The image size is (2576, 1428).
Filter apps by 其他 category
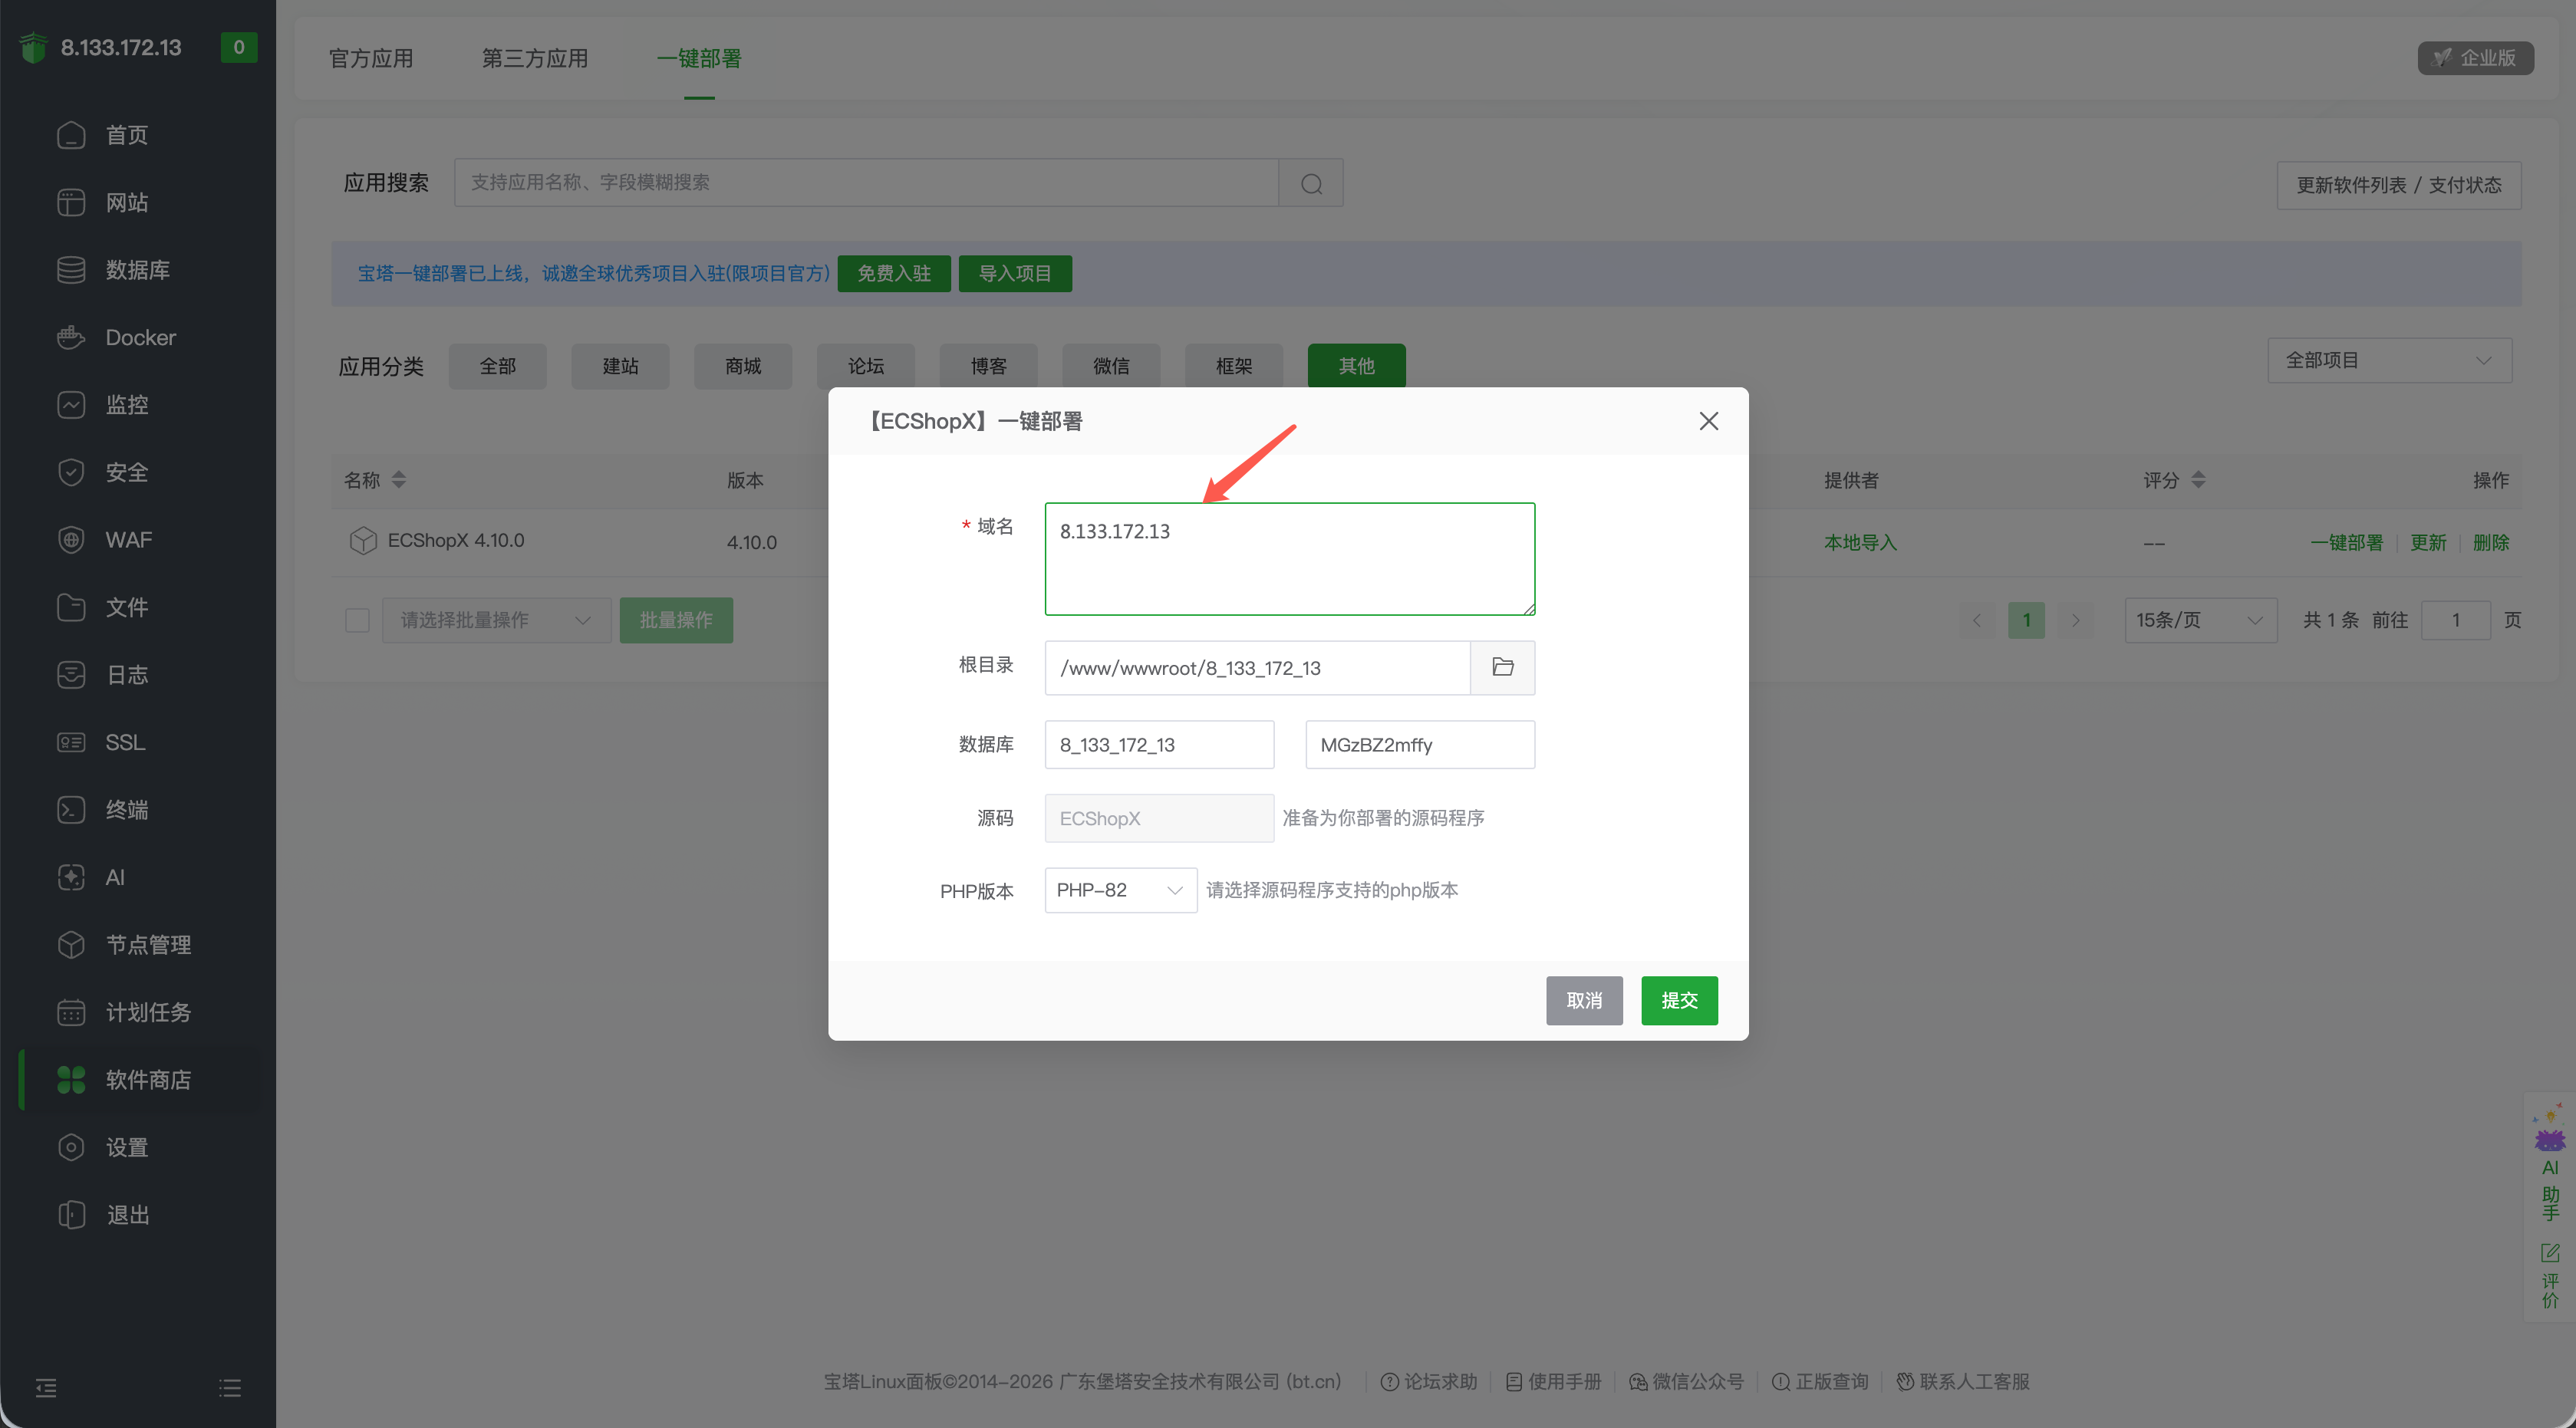click(1357, 366)
